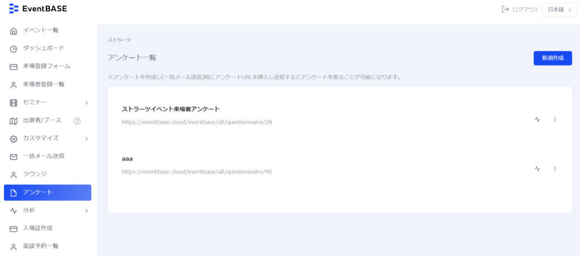This screenshot has width=580, height=256.
Task: Click the map icon beside 出展者/ブース
Action: coord(14,120)
